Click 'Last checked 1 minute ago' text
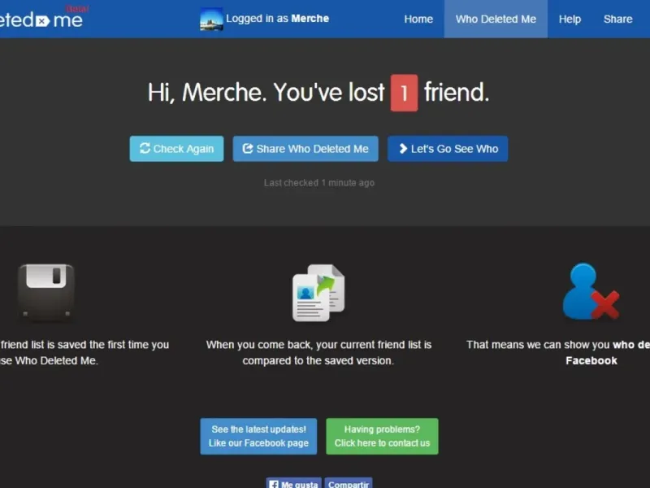650x488 pixels. pos(319,183)
